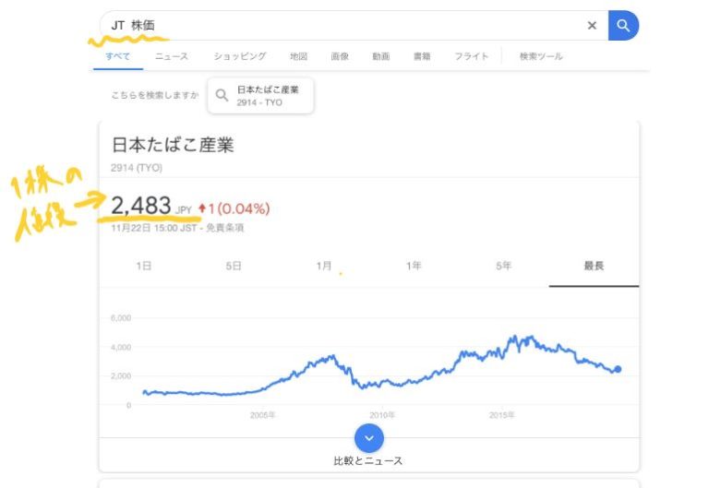Clear the search box with X icon
The height and width of the screenshot is (488, 709).
(592, 26)
